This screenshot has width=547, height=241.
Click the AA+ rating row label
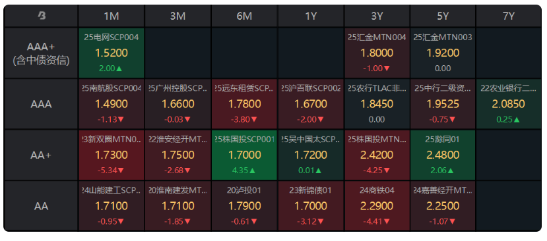[41, 155]
